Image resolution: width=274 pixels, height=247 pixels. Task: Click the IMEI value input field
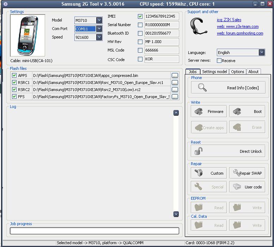point(162,16)
